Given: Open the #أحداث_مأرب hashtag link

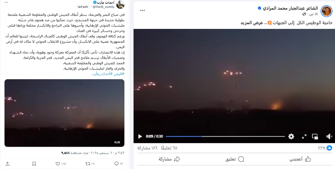Looking at the screenshot, I should click(101, 74).
